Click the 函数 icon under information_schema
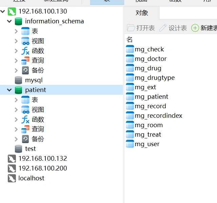This screenshot has width=217, height=203. click(25, 51)
